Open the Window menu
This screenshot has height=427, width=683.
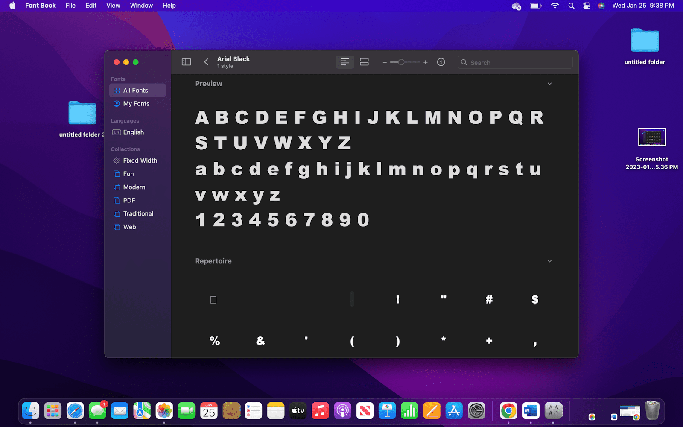coord(141,6)
